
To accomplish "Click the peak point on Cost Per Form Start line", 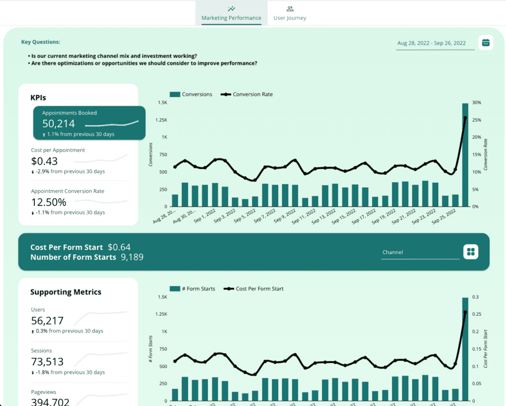I will (465, 312).
